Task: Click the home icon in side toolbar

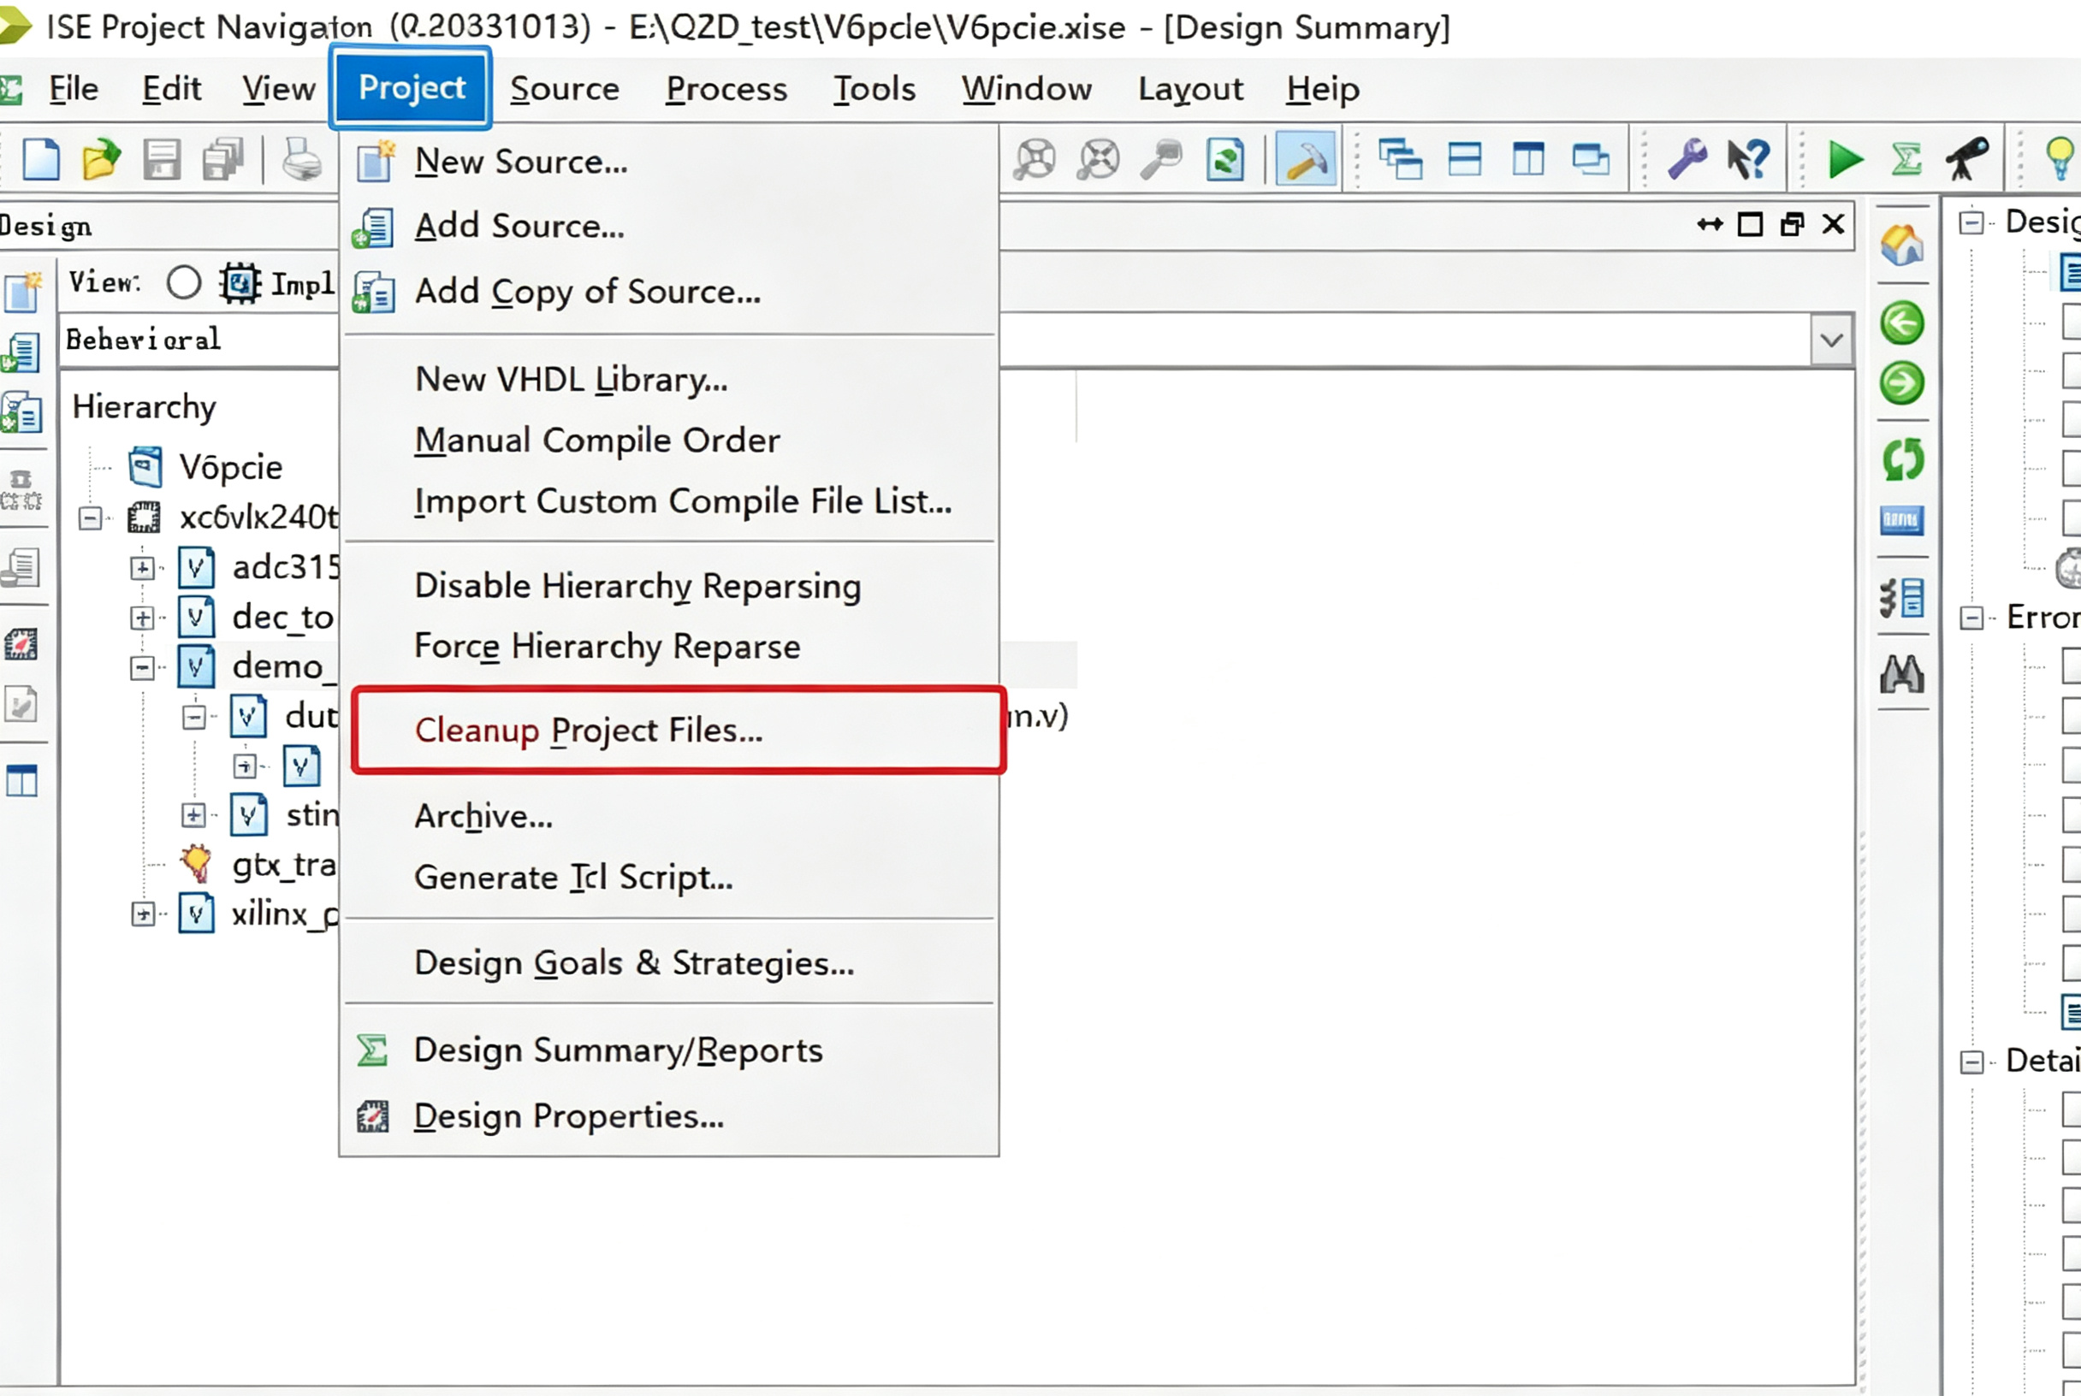Action: point(1902,245)
